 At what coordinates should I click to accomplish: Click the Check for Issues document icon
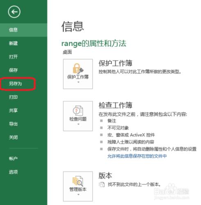[78, 110]
